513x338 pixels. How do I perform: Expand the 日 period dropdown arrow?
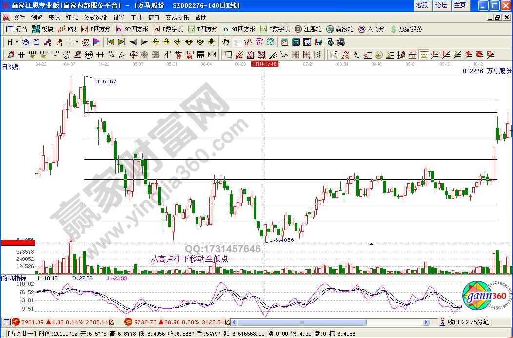[x=17, y=42]
